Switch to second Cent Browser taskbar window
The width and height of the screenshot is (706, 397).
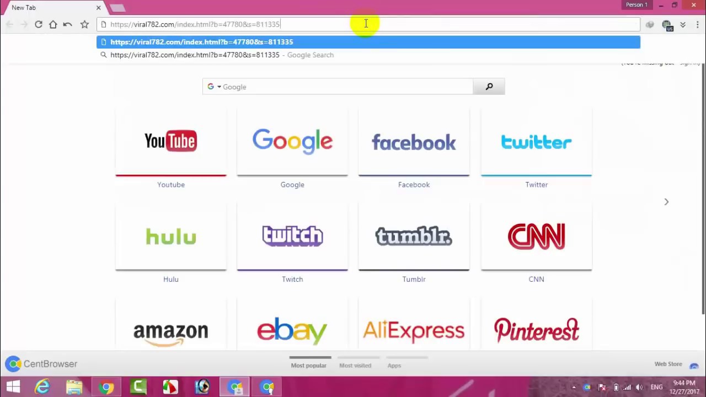click(x=268, y=387)
